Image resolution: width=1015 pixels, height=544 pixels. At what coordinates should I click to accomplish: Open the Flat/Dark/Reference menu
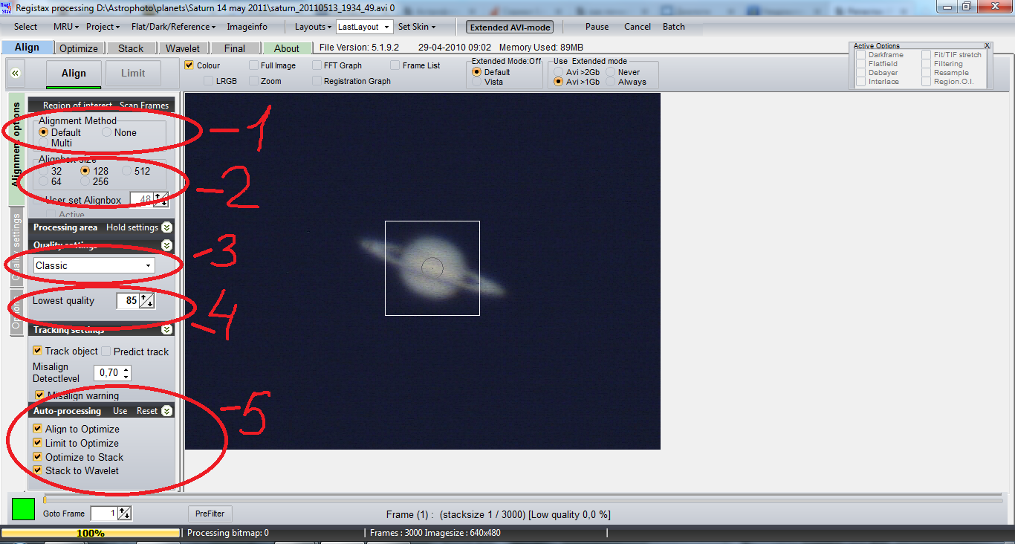173,27
